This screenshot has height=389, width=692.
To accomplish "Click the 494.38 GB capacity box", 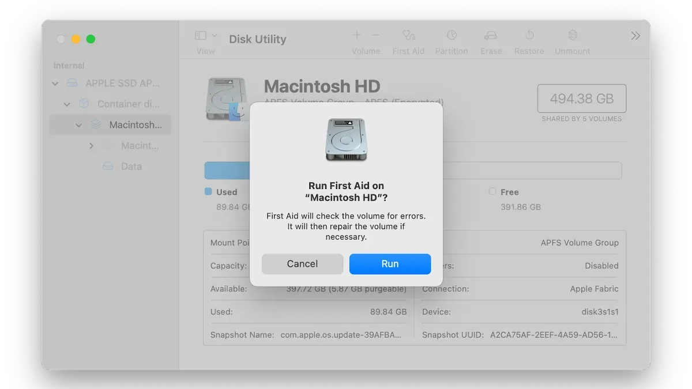I will pos(582,99).
